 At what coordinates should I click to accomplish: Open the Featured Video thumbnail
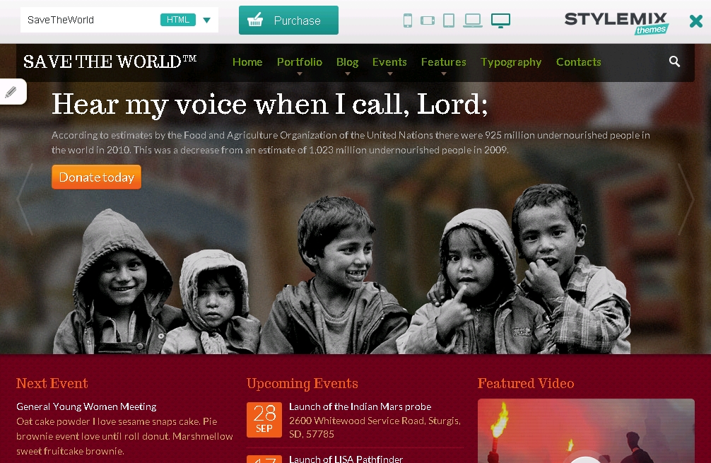coord(586,430)
